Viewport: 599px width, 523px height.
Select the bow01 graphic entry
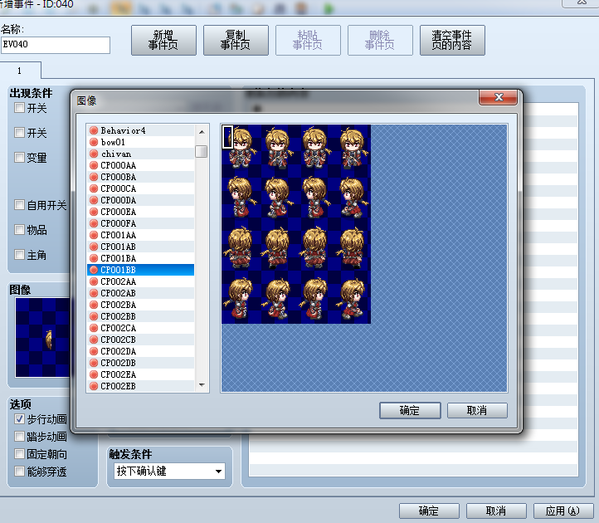coord(140,142)
